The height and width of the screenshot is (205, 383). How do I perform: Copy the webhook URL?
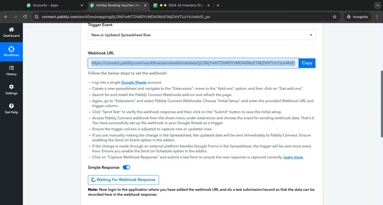click(x=307, y=63)
